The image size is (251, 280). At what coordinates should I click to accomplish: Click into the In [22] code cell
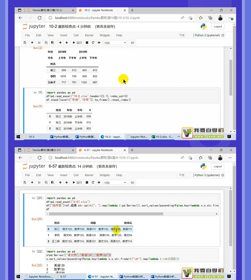(x=132, y=255)
